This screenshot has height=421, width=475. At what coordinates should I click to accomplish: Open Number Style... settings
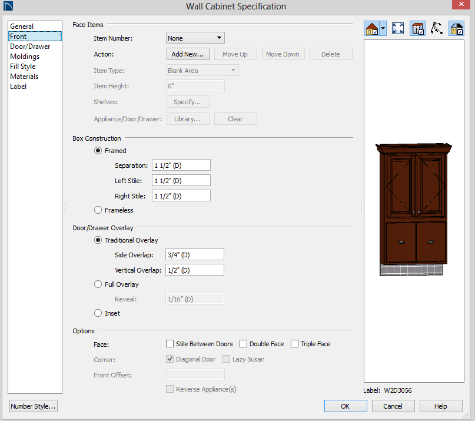click(34, 406)
